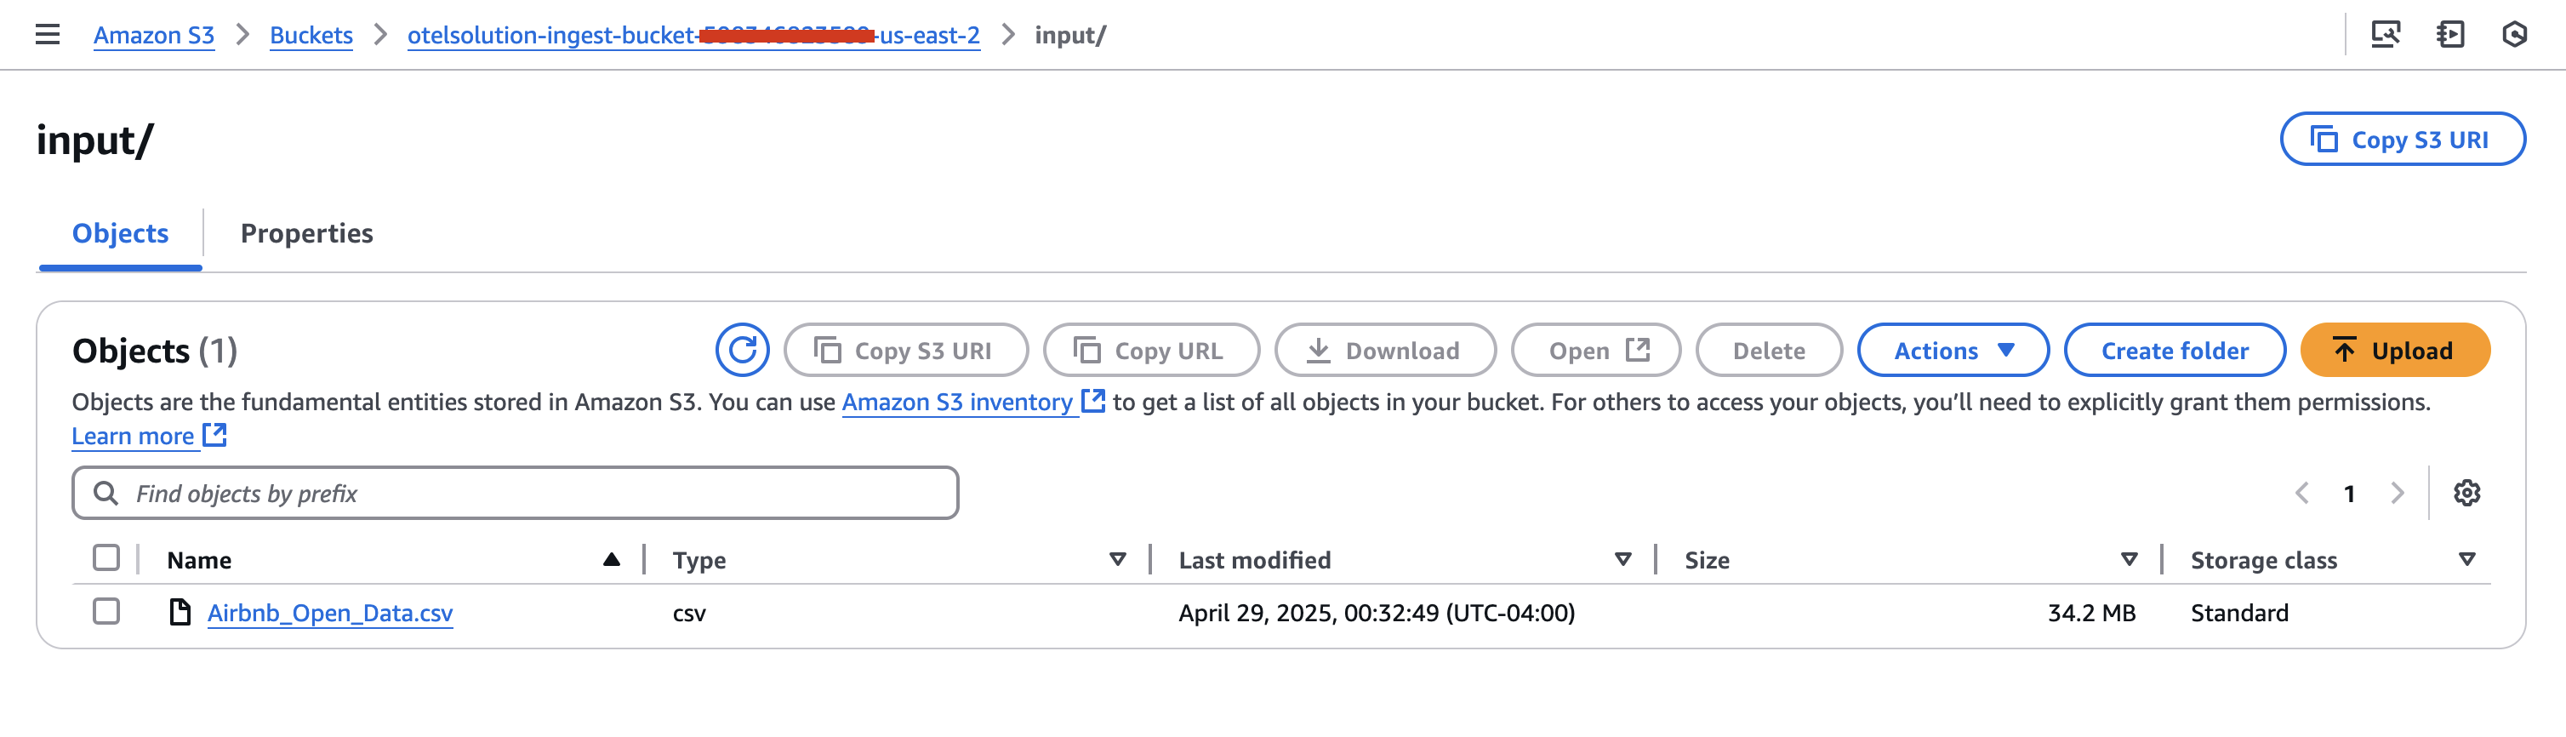Viewport: 2566px width, 737px height.
Task: Sort by Name column ascending arrow
Action: 612,560
